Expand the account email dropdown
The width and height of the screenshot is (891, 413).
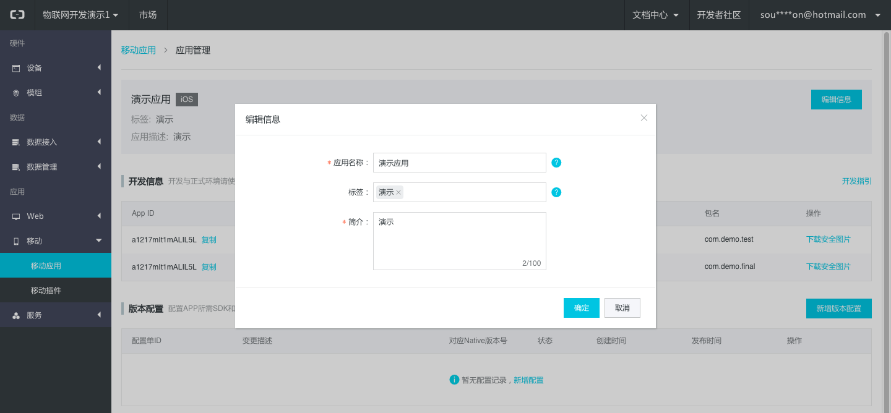coord(820,15)
